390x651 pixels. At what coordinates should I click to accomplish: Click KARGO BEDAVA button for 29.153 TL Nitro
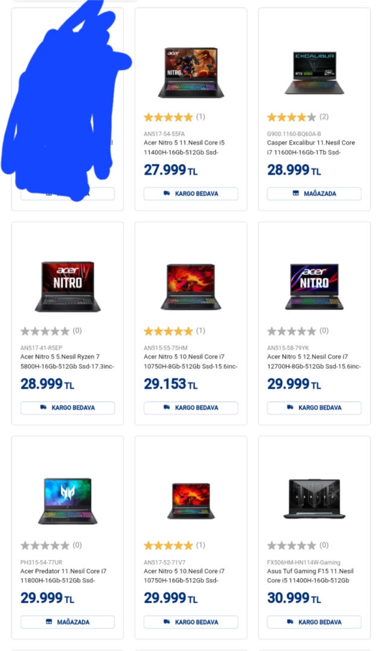click(x=190, y=407)
